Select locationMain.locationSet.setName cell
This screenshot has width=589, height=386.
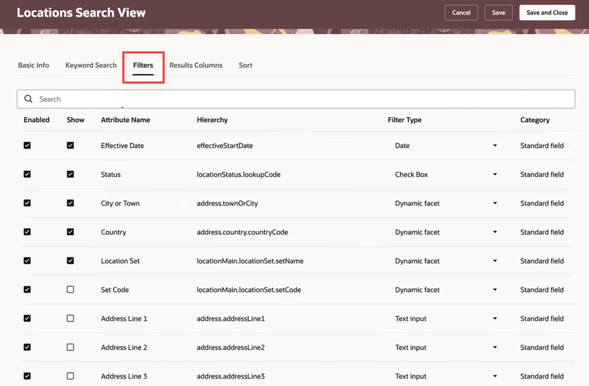(x=250, y=261)
